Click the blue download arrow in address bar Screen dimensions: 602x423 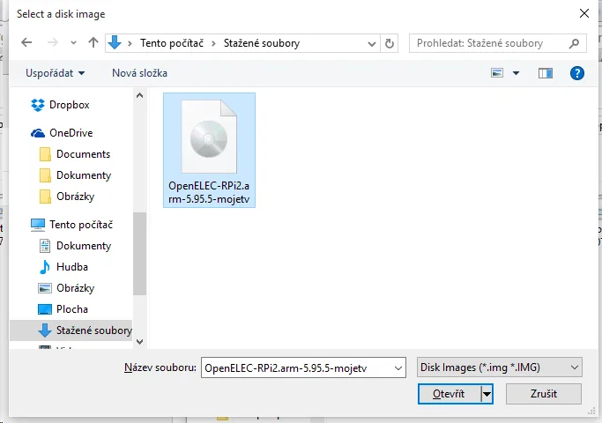click(115, 42)
